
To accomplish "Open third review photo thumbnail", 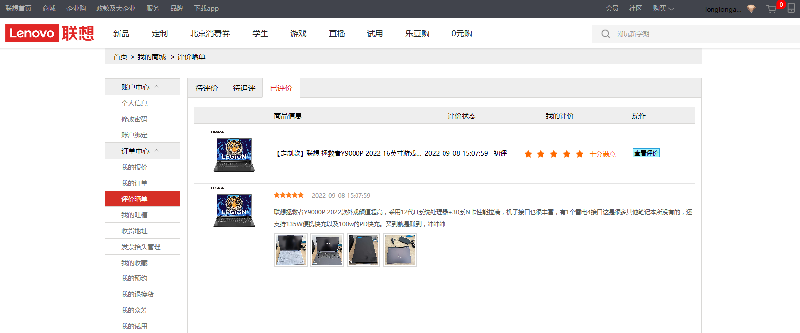I will pyautogui.click(x=363, y=250).
